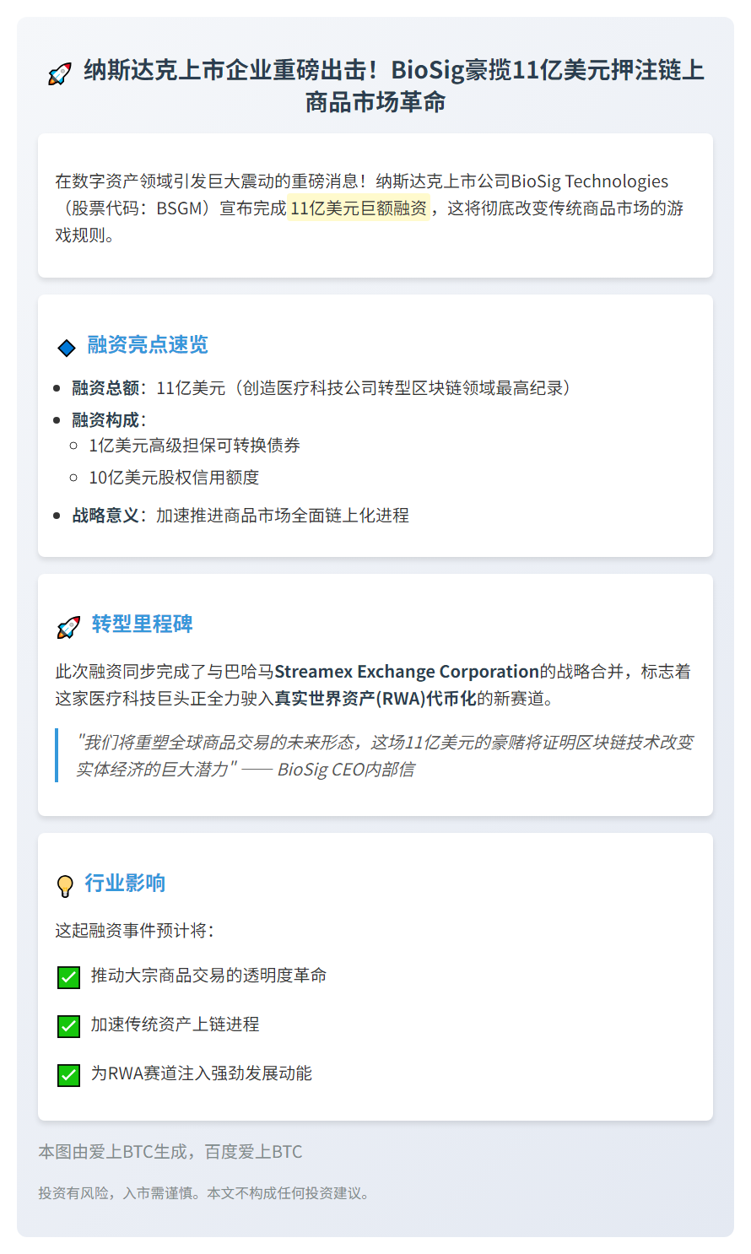Click bold text Streamex Exchange Corporation
The height and width of the screenshot is (1254, 751).
(407, 672)
